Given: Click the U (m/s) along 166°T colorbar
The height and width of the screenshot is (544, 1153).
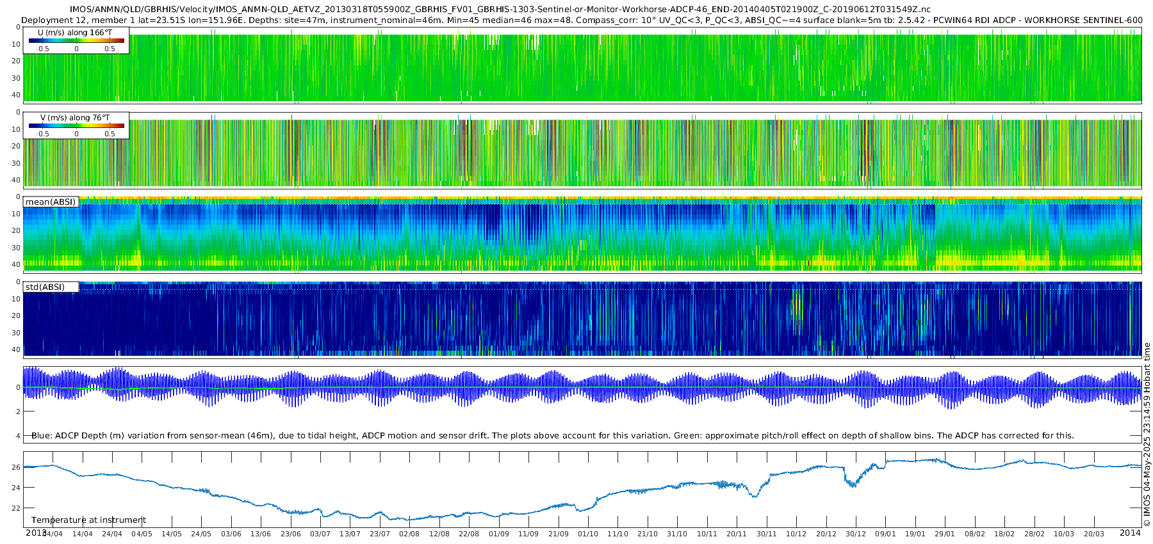Looking at the screenshot, I should (x=76, y=40).
